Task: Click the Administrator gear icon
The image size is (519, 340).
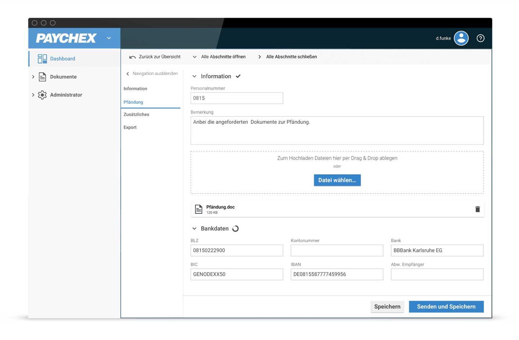Action: click(42, 95)
